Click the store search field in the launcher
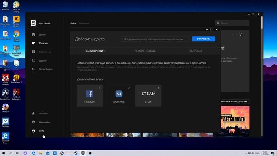 [232, 23]
